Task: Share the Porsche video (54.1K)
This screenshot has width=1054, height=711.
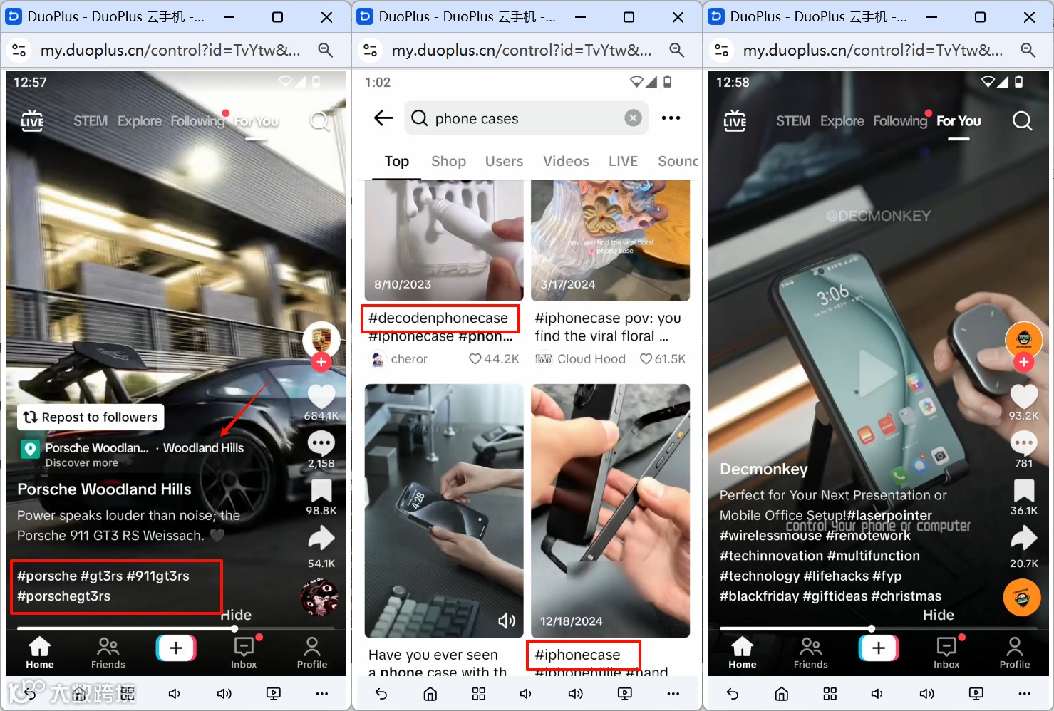Action: [321, 538]
